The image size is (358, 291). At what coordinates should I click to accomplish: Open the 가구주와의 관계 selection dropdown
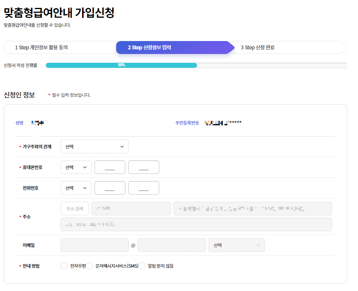[x=94, y=146]
